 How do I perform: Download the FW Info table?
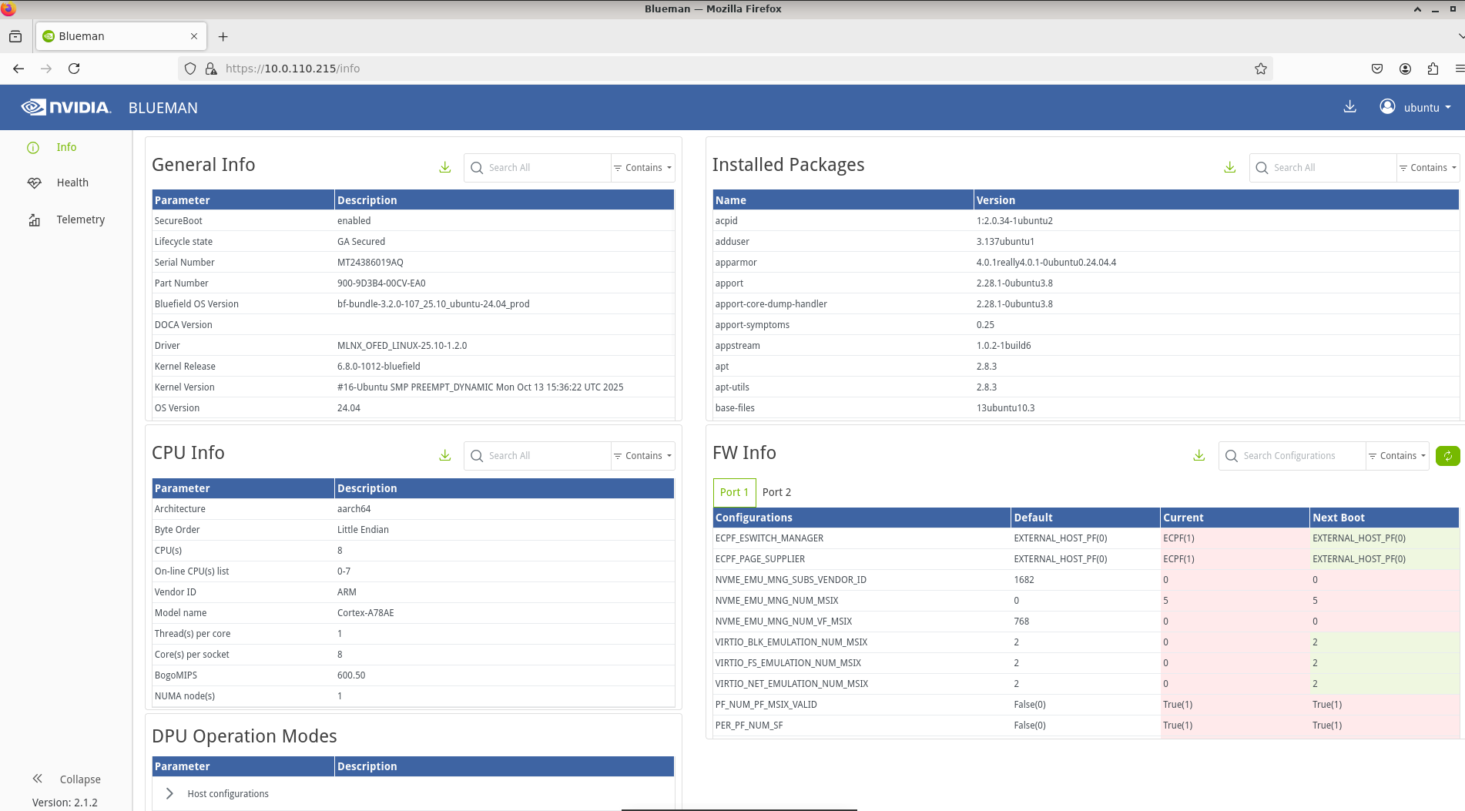tap(1199, 455)
